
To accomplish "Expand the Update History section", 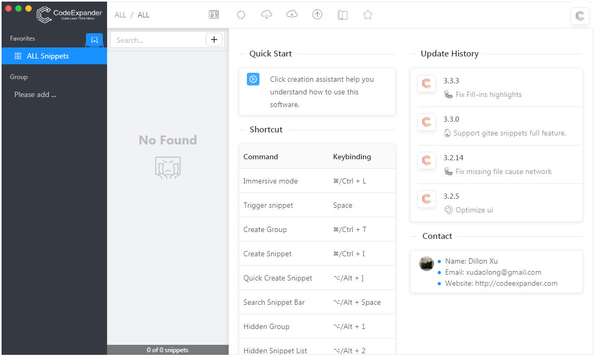I will [x=449, y=53].
